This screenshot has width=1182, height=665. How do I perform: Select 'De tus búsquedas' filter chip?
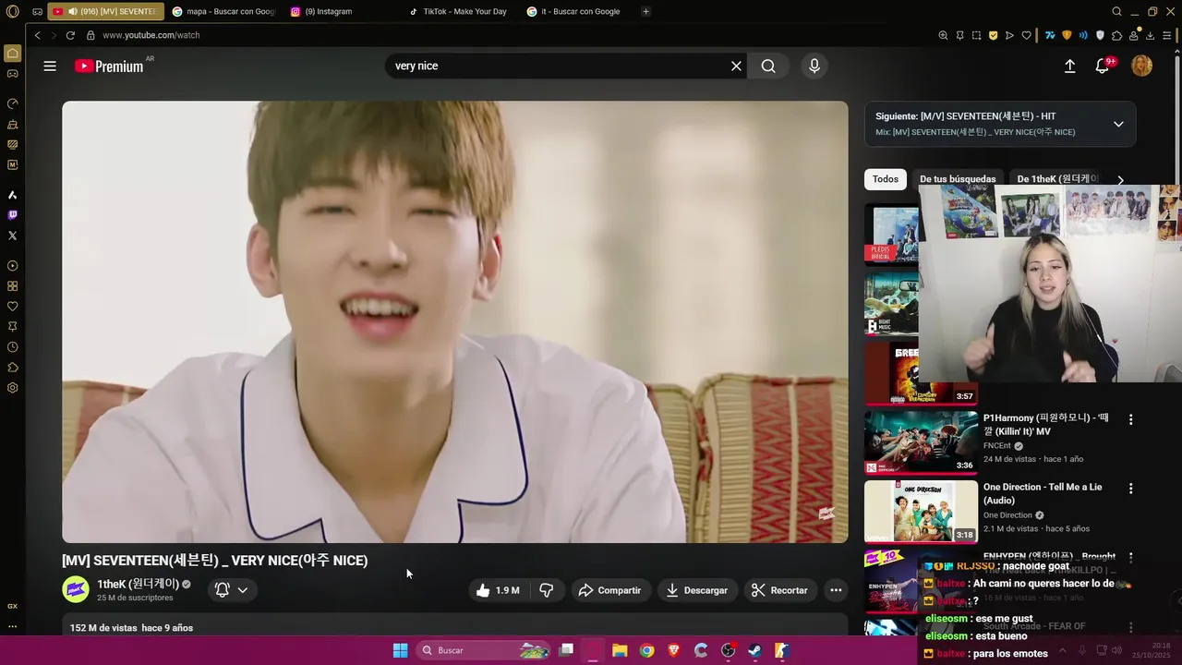coord(958,179)
